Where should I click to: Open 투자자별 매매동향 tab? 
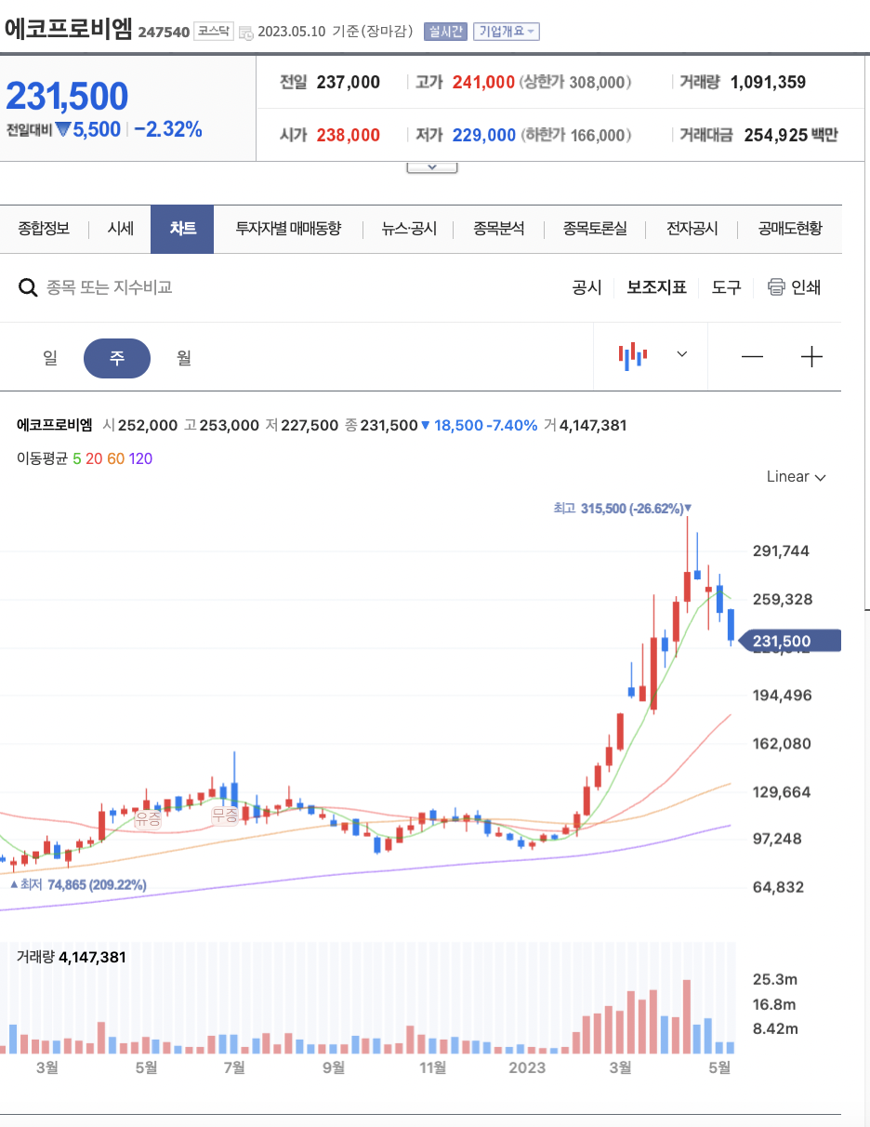288,228
